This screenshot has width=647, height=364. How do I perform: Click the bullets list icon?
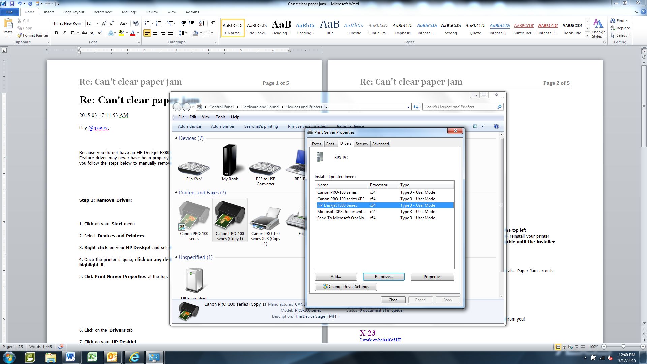click(147, 23)
